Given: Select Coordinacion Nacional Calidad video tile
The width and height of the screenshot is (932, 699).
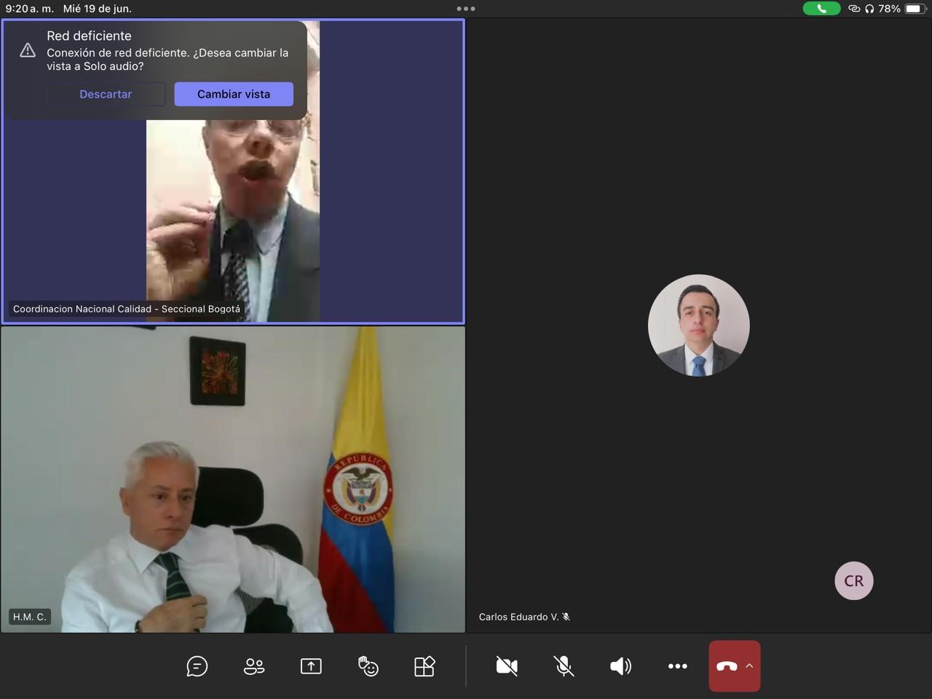Looking at the screenshot, I should click(233, 171).
